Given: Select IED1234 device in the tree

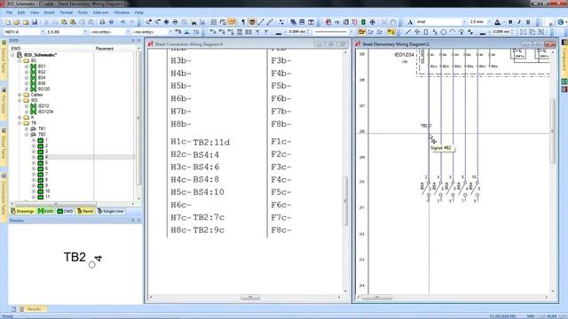Looking at the screenshot, I should click(x=45, y=112).
